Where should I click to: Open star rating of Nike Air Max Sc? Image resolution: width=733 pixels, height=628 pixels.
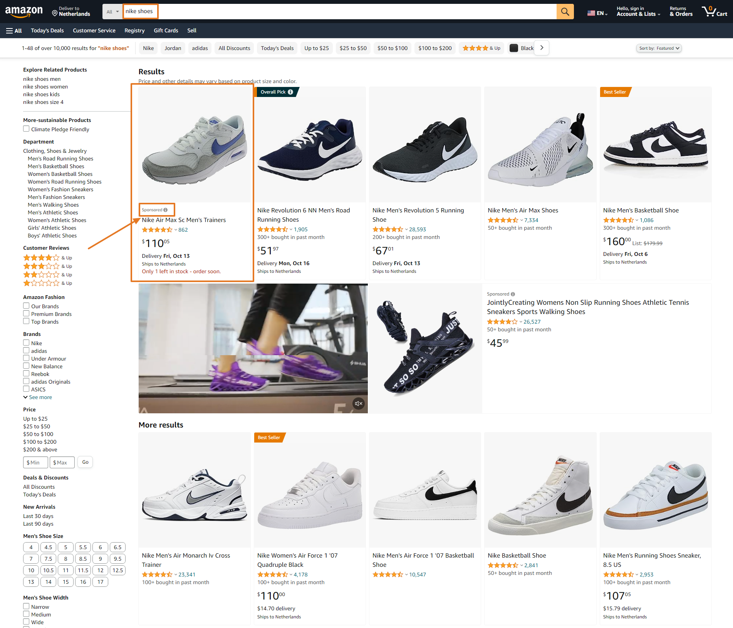point(157,230)
